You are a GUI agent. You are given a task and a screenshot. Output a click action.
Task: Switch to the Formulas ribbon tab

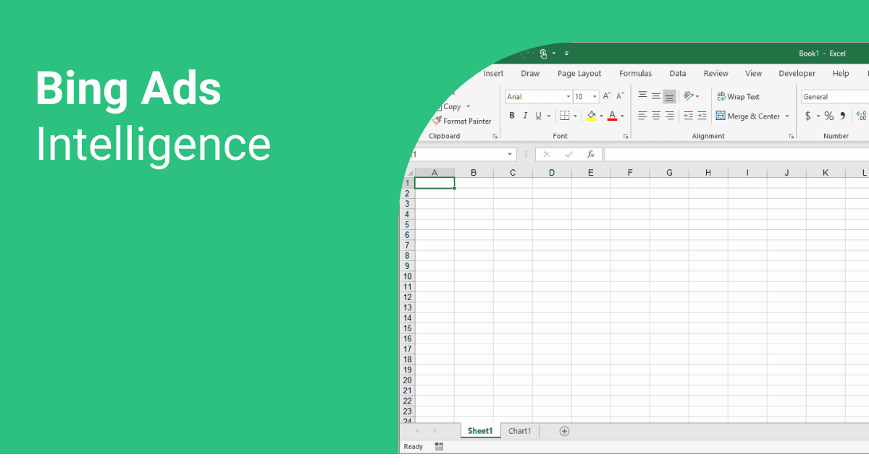point(635,73)
